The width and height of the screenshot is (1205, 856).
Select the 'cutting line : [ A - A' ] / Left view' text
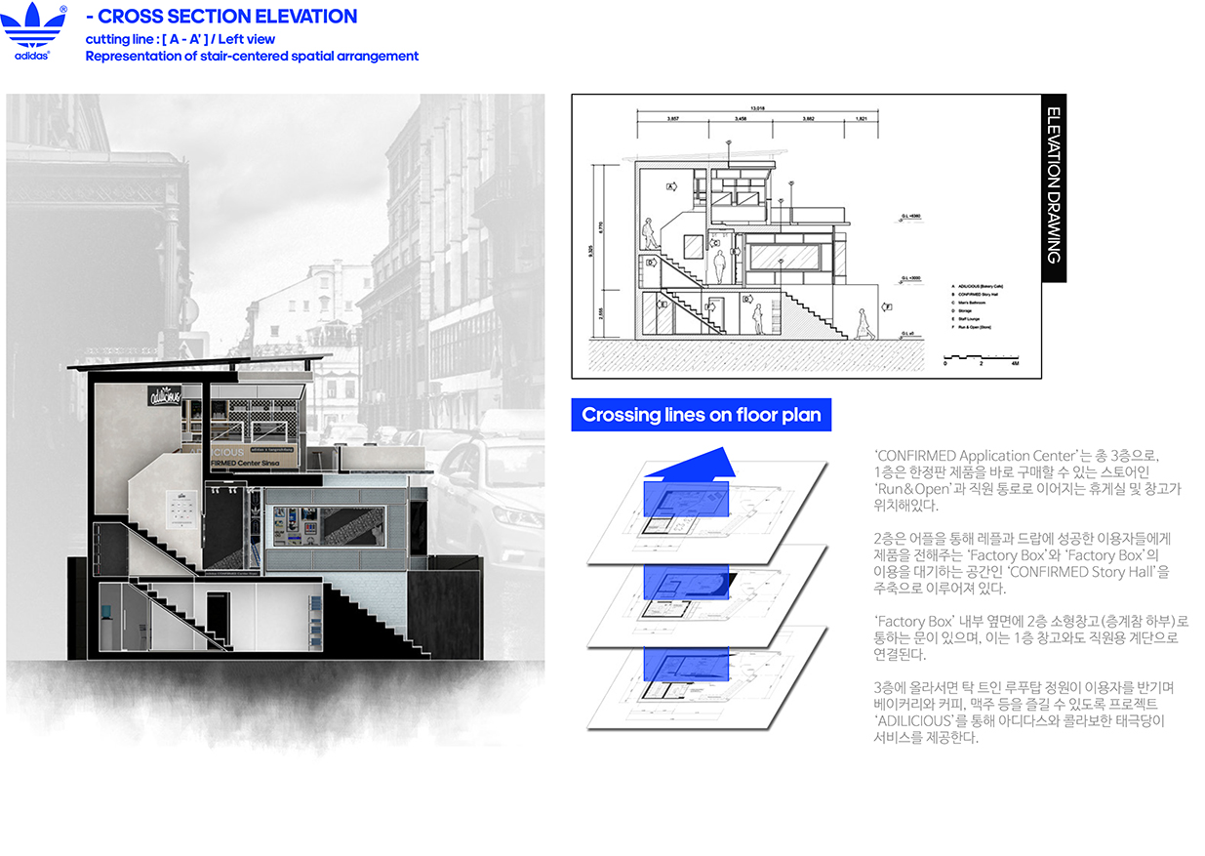[181, 40]
